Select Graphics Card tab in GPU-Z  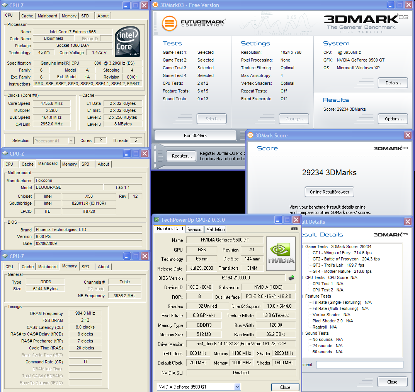[170, 229]
